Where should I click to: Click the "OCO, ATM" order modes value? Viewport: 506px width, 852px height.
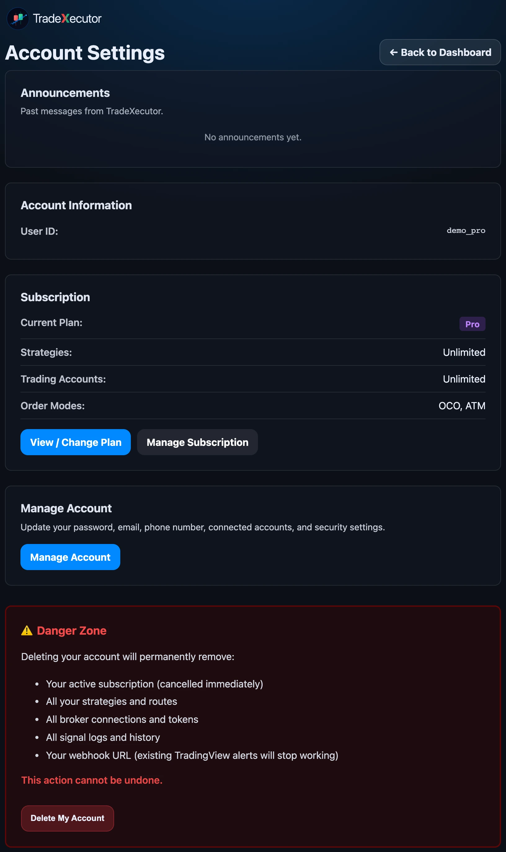pos(462,406)
